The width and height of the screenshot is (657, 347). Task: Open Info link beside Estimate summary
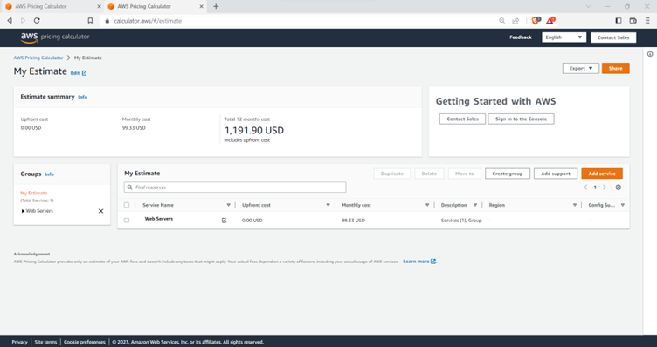click(x=82, y=97)
